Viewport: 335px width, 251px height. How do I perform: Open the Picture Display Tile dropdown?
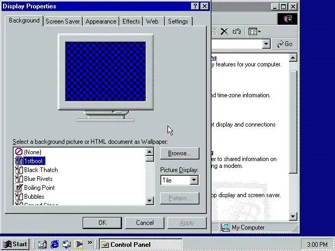[x=194, y=180]
